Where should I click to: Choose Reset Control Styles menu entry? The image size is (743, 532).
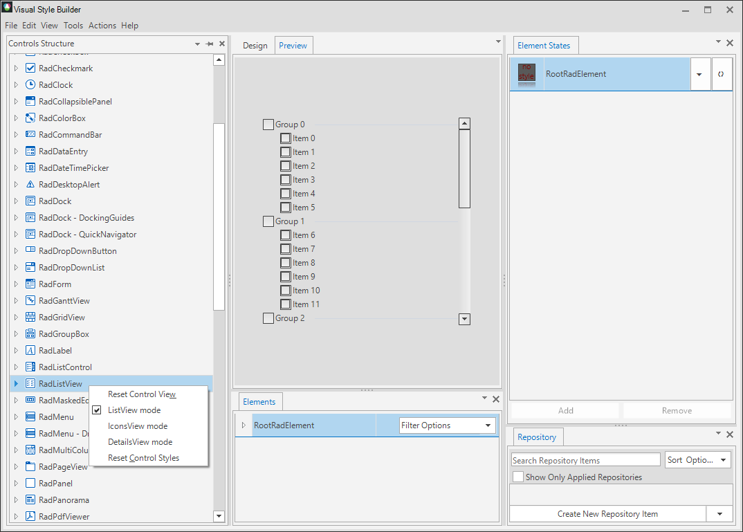point(144,457)
